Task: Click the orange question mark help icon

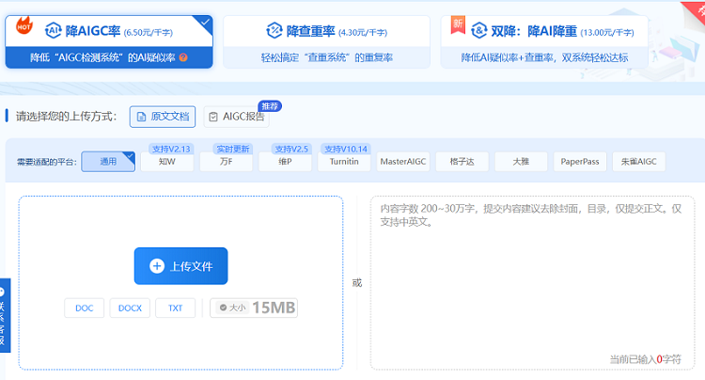Action: (183, 57)
